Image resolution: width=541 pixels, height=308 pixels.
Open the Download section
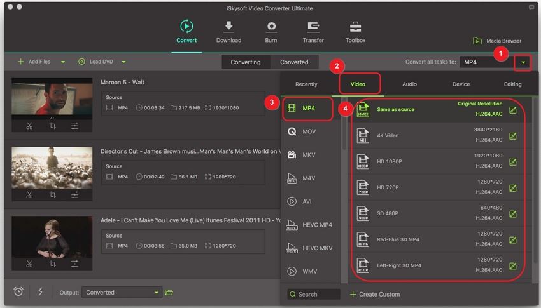click(x=228, y=32)
